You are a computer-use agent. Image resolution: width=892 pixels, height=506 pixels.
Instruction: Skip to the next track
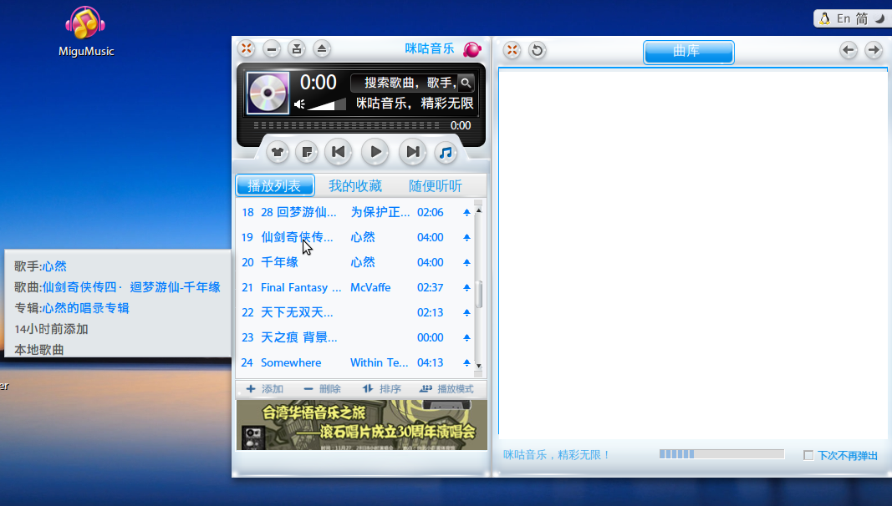click(412, 152)
